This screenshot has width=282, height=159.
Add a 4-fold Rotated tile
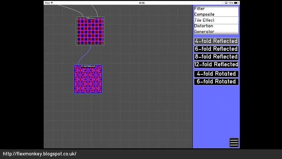(x=216, y=74)
